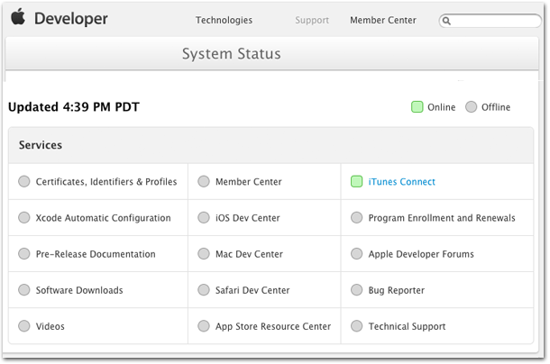Select iOS Dev Center text

[x=248, y=218]
